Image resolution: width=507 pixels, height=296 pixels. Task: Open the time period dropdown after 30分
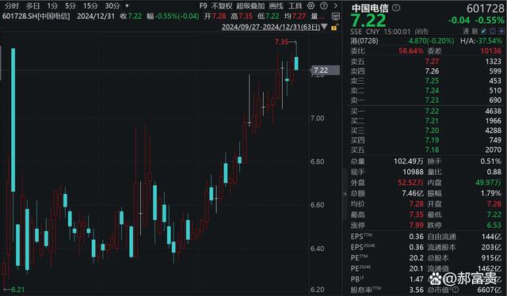pos(127,6)
